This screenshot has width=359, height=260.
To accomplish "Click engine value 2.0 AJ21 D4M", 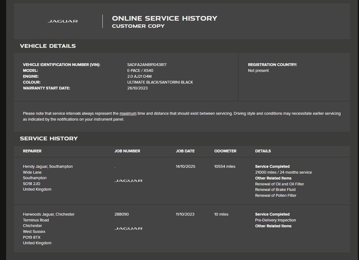I will (x=139, y=76).
